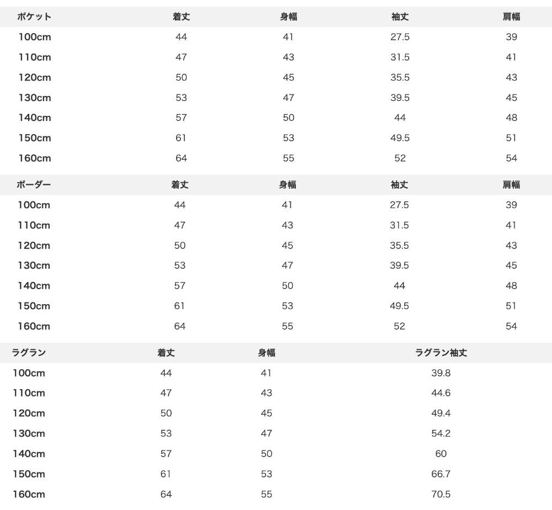Screen dimensions: 552x510
Task: Click 140cm row label in ラグラン table
Action: tap(29, 454)
